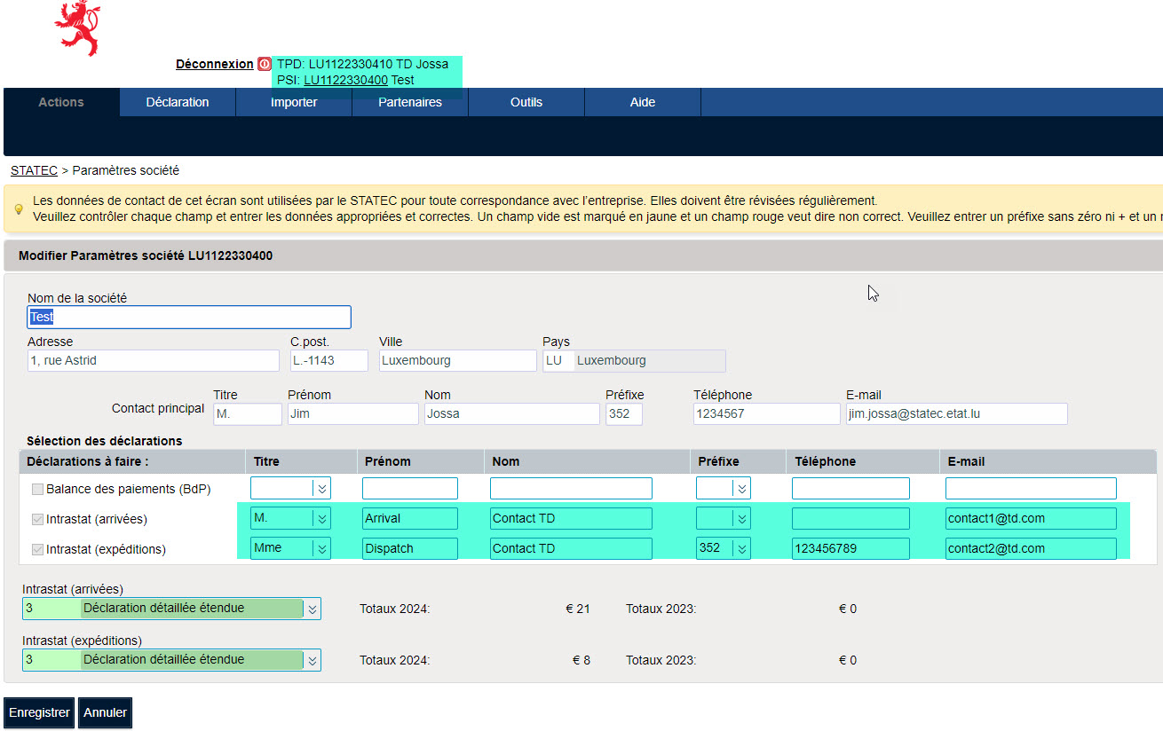This screenshot has width=1163, height=739.
Task: Click Téléphone field 123456789
Action: [x=850, y=548]
